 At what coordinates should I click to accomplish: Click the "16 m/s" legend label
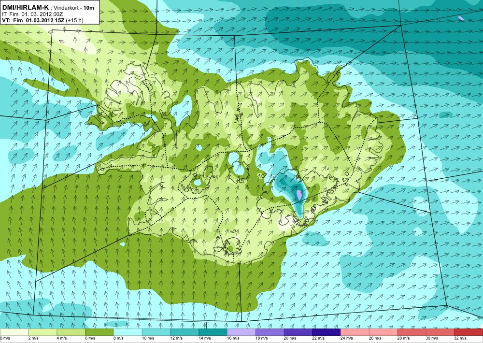(233, 338)
